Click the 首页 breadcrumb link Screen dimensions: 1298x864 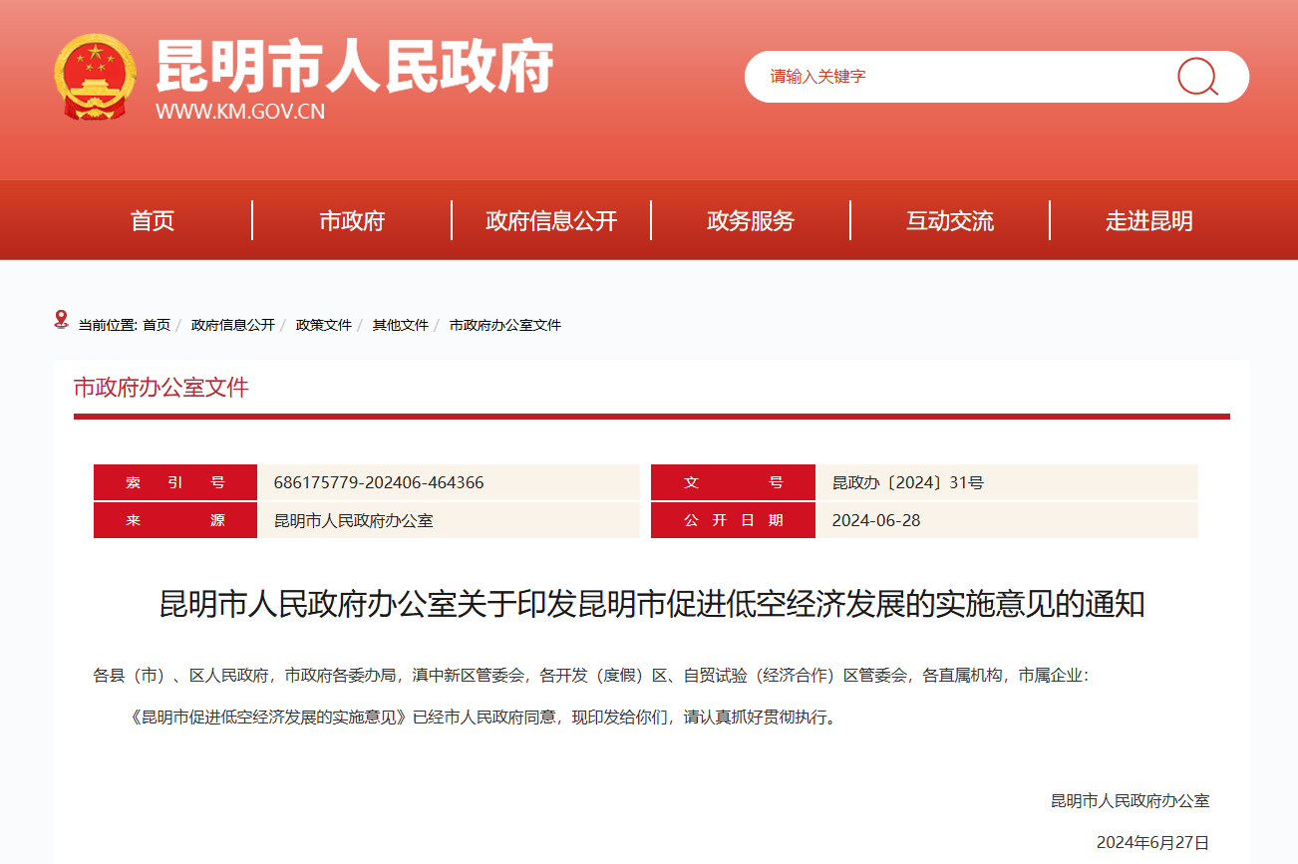[157, 325]
